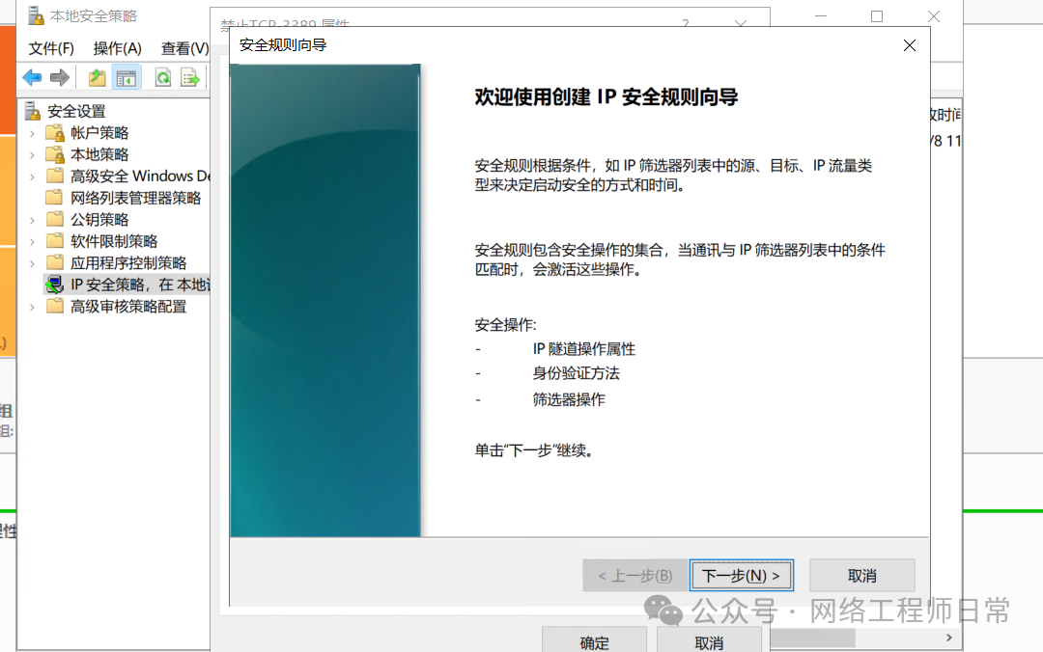Expand the 帐户策略 tree node
Viewport: 1043px width, 652px height.
pyautogui.click(x=32, y=133)
